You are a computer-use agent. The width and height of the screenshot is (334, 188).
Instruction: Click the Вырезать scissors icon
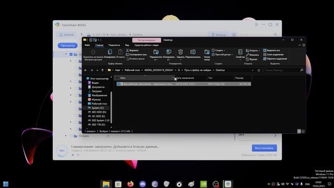tap(127, 50)
